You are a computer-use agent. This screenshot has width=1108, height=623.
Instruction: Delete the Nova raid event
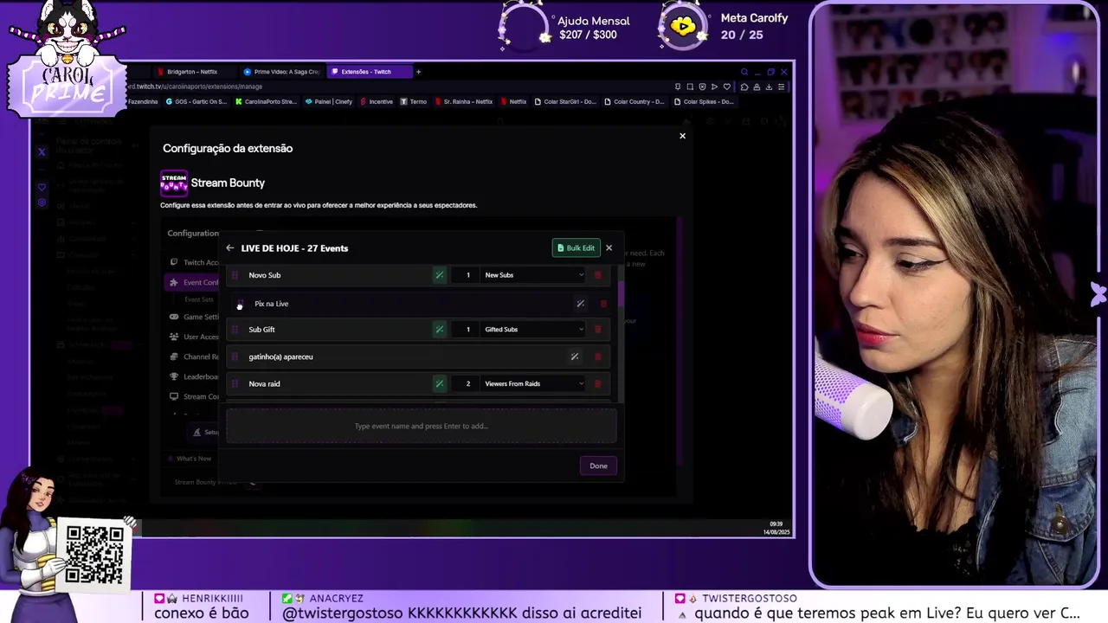(597, 384)
